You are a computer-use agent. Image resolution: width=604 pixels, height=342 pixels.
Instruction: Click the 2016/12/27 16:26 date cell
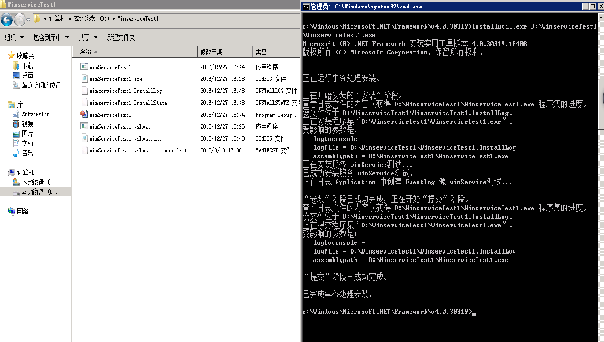pos(223,127)
